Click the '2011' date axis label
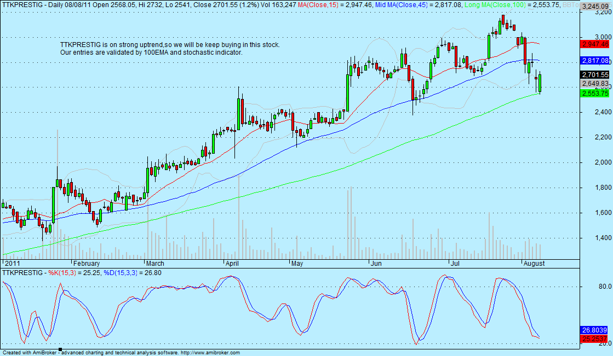Image resolution: width=613 pixels, height=356 pixels. coord(12,264)
